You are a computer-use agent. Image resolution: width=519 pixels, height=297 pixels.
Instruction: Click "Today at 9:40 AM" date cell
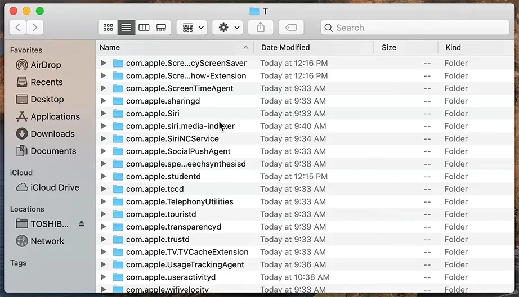[x=293, y=126]
